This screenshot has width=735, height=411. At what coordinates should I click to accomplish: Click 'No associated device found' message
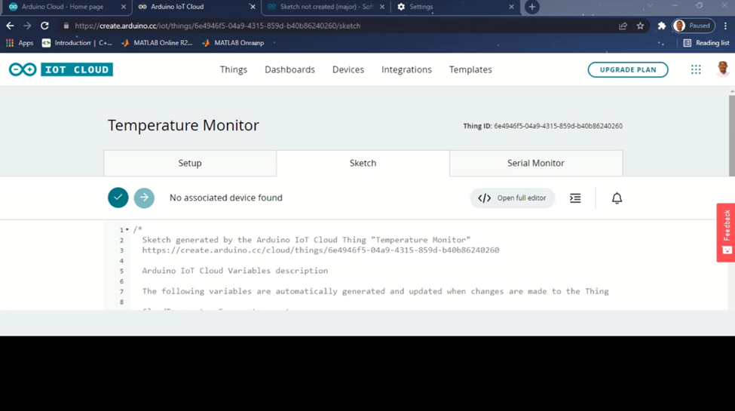point(226,198)
